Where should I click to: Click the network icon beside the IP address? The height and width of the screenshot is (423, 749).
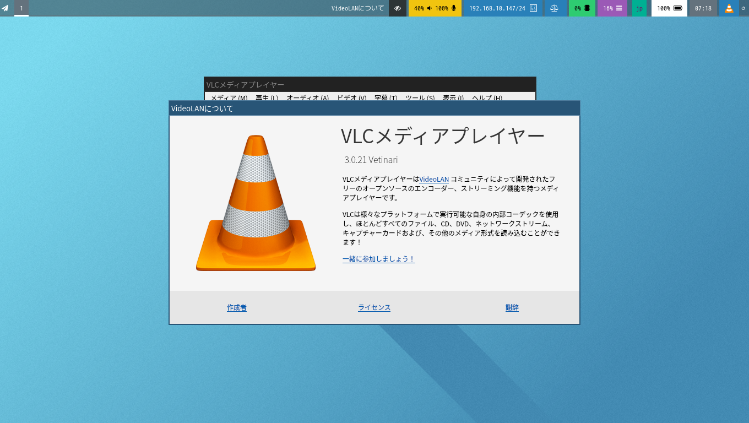coord(533,8)
